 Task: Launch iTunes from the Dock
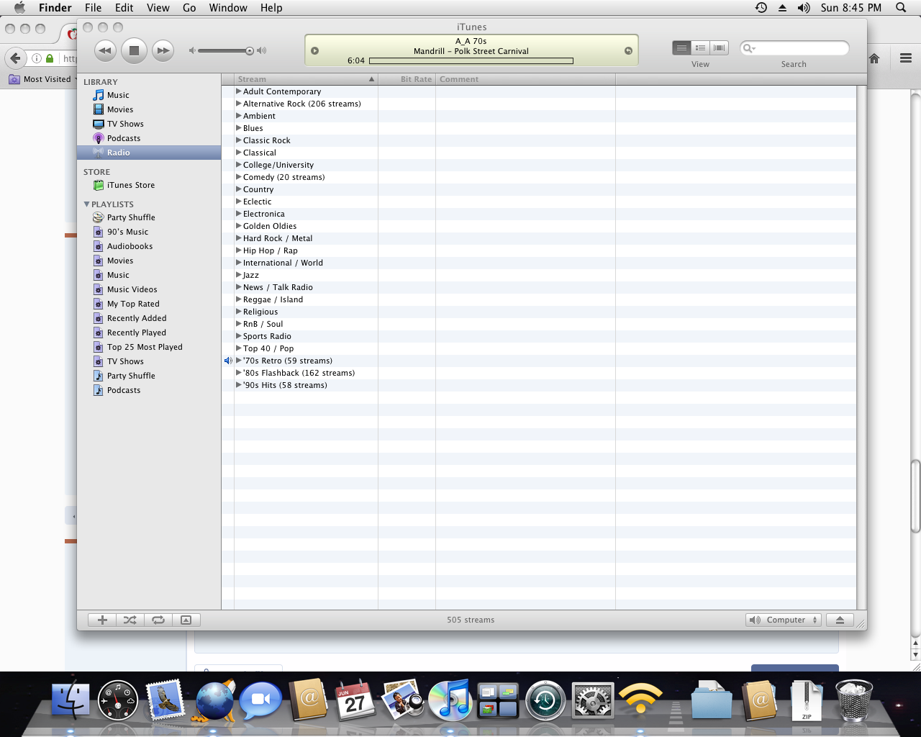tap(450, 700)
